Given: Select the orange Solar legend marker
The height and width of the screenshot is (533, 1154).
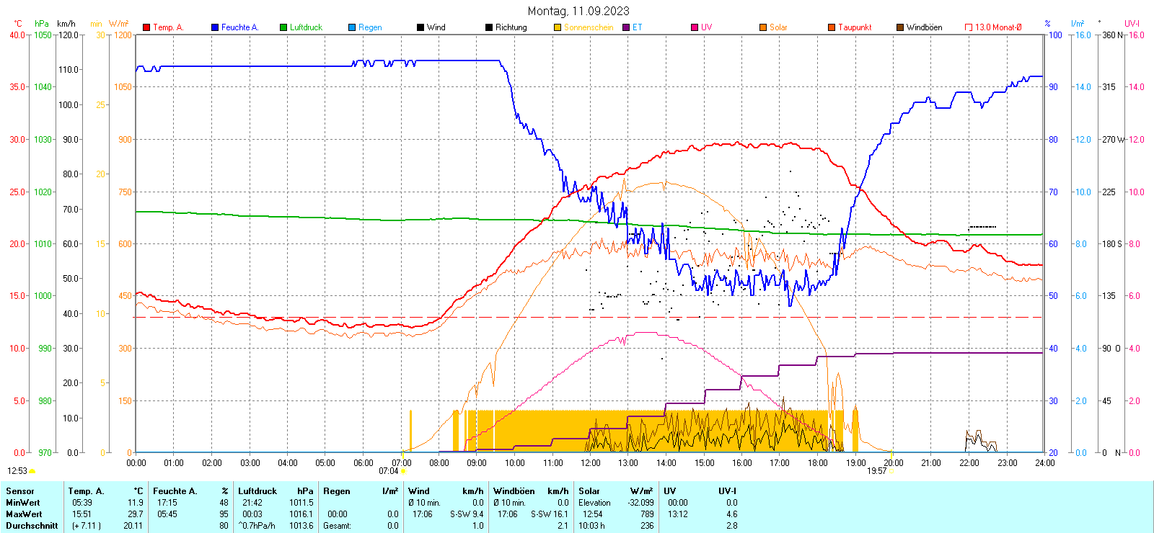Looking at the screenshot, I should point(763,27).
